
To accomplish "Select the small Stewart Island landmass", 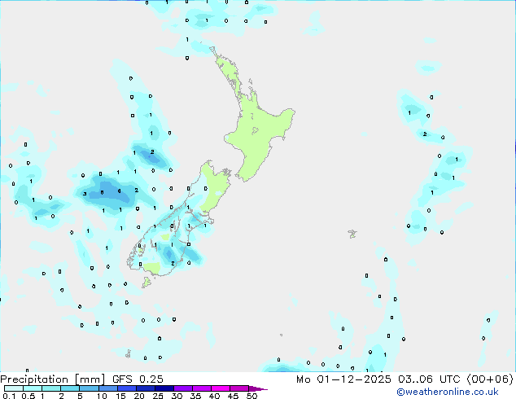I will 147,283.
